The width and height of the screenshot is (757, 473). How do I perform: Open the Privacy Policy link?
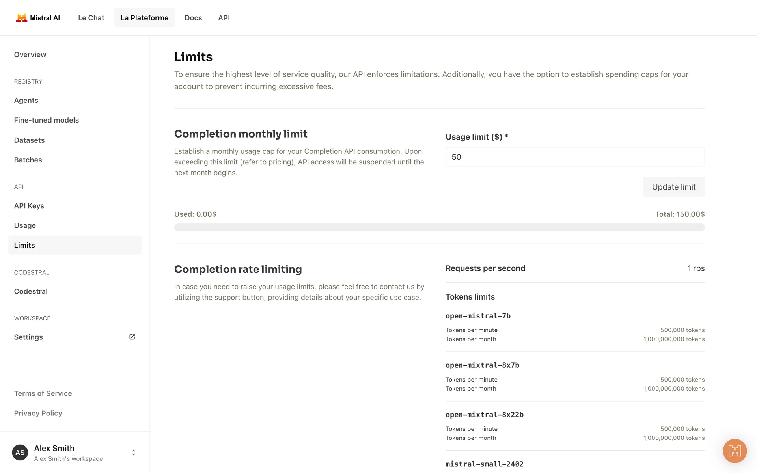tap(38, 413)
